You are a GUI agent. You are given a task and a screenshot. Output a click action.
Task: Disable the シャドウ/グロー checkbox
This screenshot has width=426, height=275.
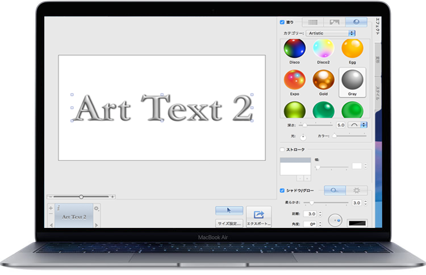point(282,191)
